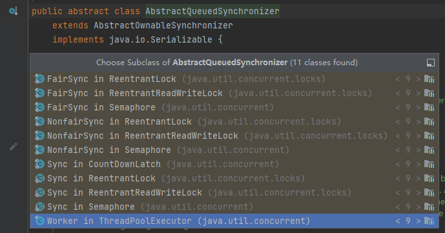Choose FairSync in ReentrantReadWriteLock
Screen dimensions: 445x233
point(234,93)
